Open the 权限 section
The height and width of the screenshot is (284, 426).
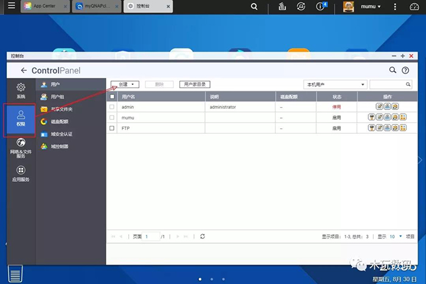click(x=21, y=119)
